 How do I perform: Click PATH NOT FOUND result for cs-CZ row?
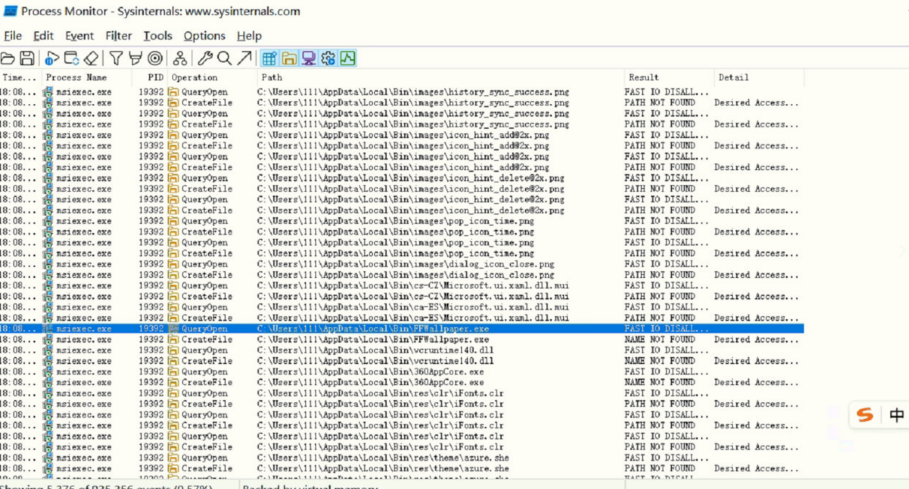tap(659, 296)
